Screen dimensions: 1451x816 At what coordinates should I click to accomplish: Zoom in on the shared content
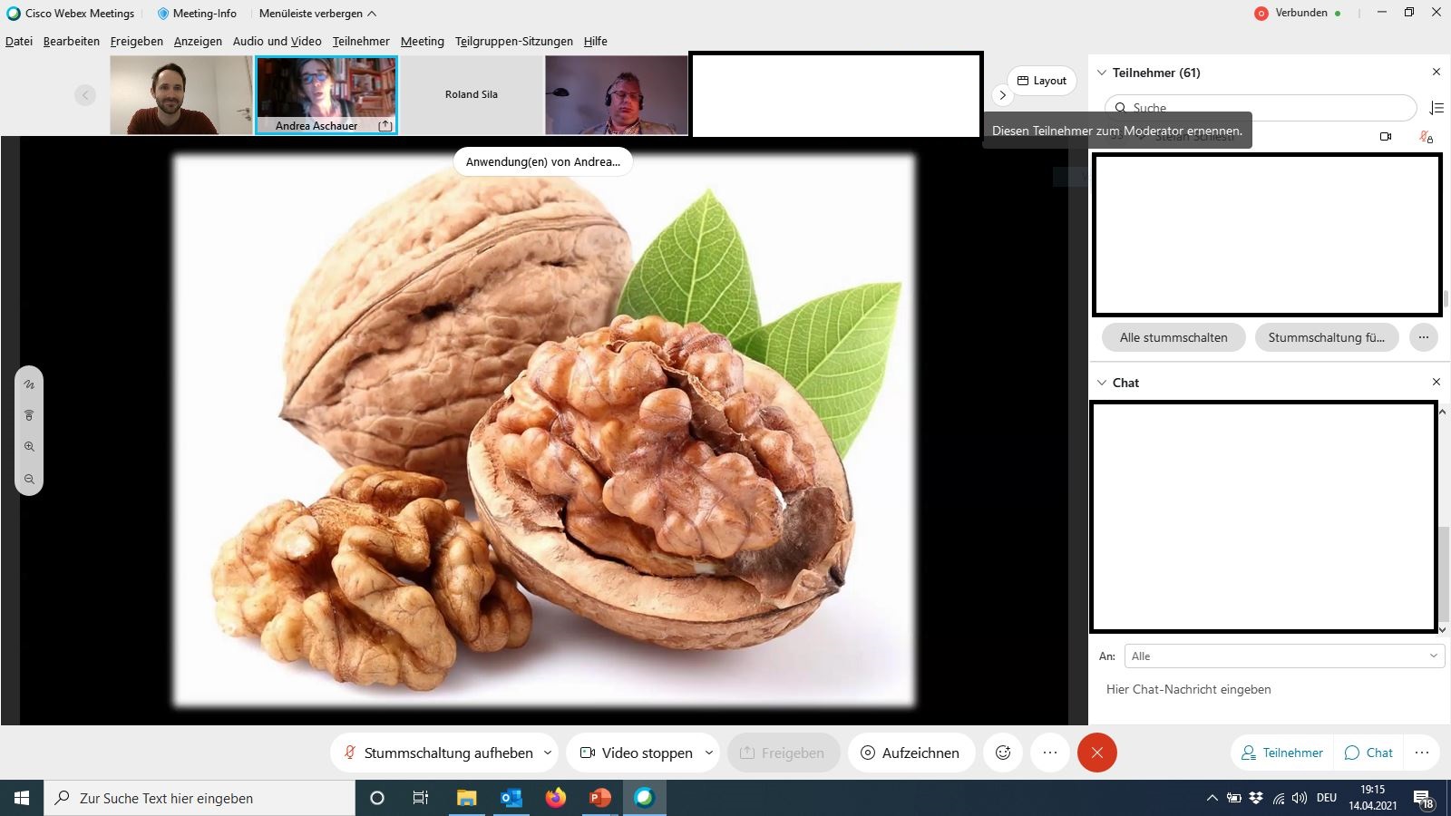29,447
